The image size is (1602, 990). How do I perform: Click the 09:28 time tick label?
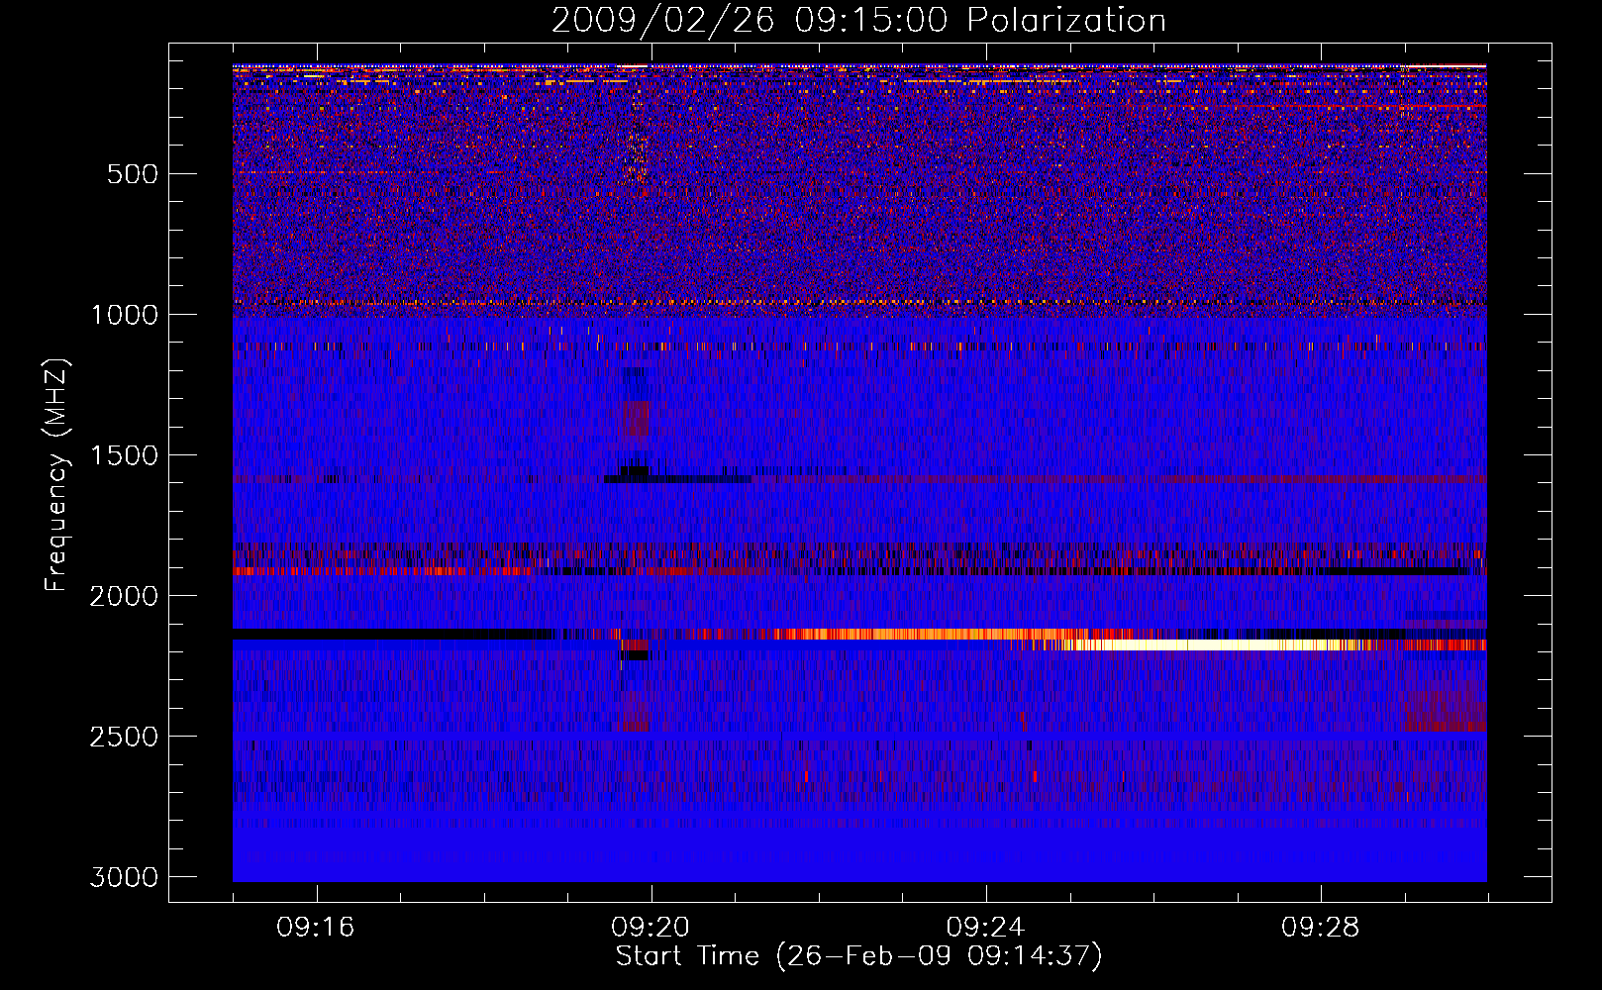[x=1320, y=928]
